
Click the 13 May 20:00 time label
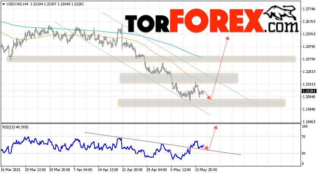(x=206, y=170)
